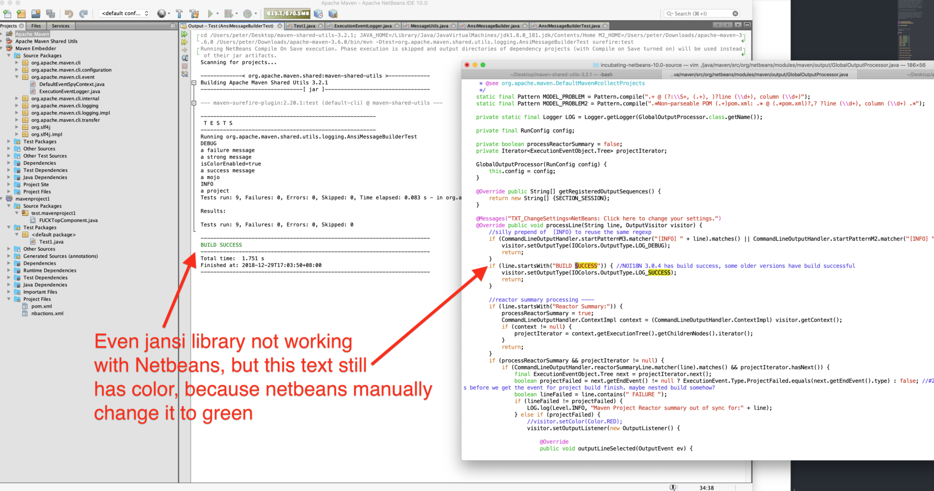Screen dimensions: 934x491
Task: Expand the Test Packages node under Apache Maven
Action: point(8,141)
